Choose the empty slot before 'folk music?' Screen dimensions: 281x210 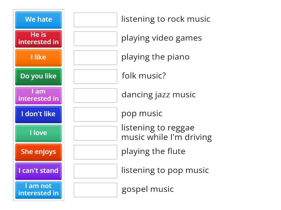point(95,77)
